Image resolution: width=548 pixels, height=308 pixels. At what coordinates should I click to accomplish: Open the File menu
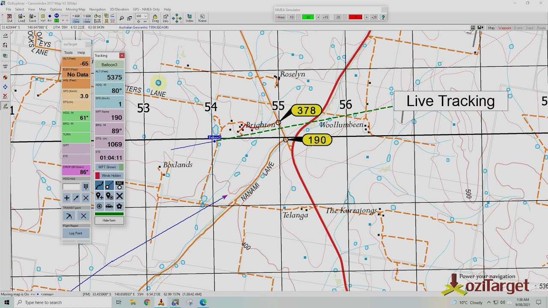pyautogui.click(x=9, y=9)
